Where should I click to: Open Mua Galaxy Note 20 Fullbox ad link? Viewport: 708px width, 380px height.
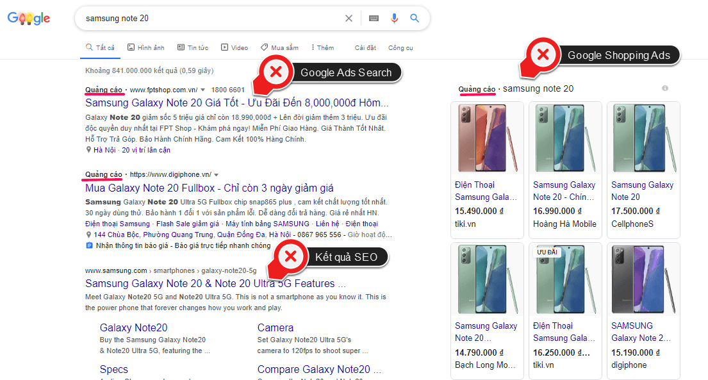210,188
